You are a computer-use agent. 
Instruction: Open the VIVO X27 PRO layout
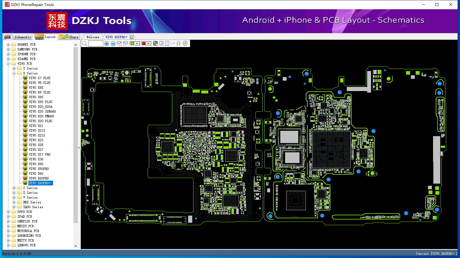(x=40, y=154)
